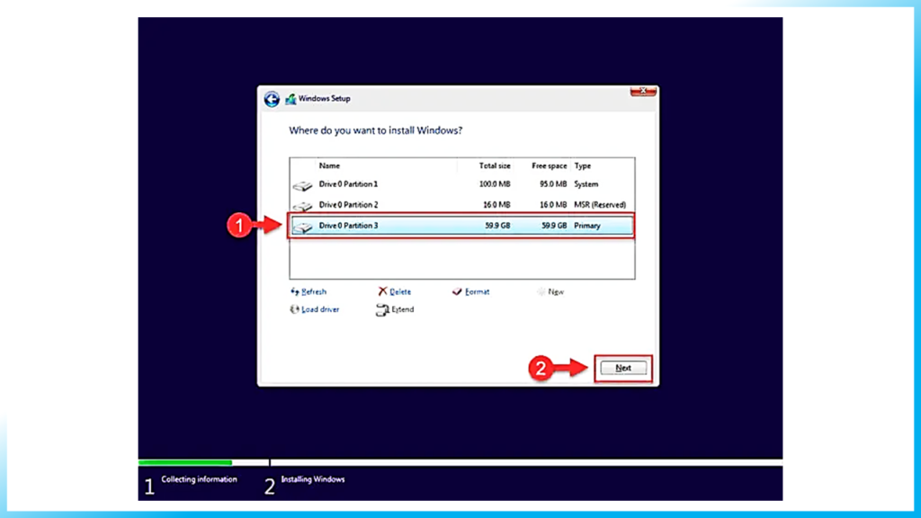The width and height of the screenshot is (921, 518).
Task: Click the Refresh link label
Action: (x=312, y=291)
